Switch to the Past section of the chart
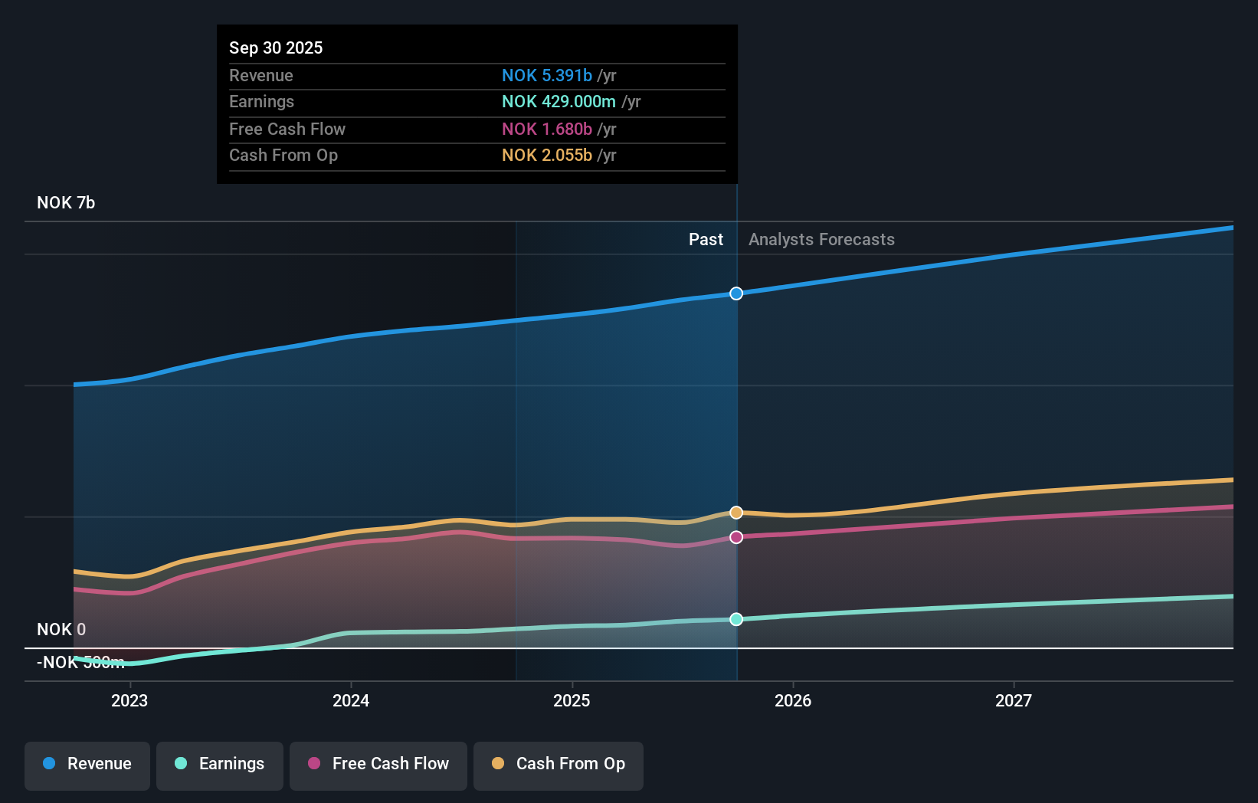Viewport: 1258px width, 803px height. click(x=706, y=239)
